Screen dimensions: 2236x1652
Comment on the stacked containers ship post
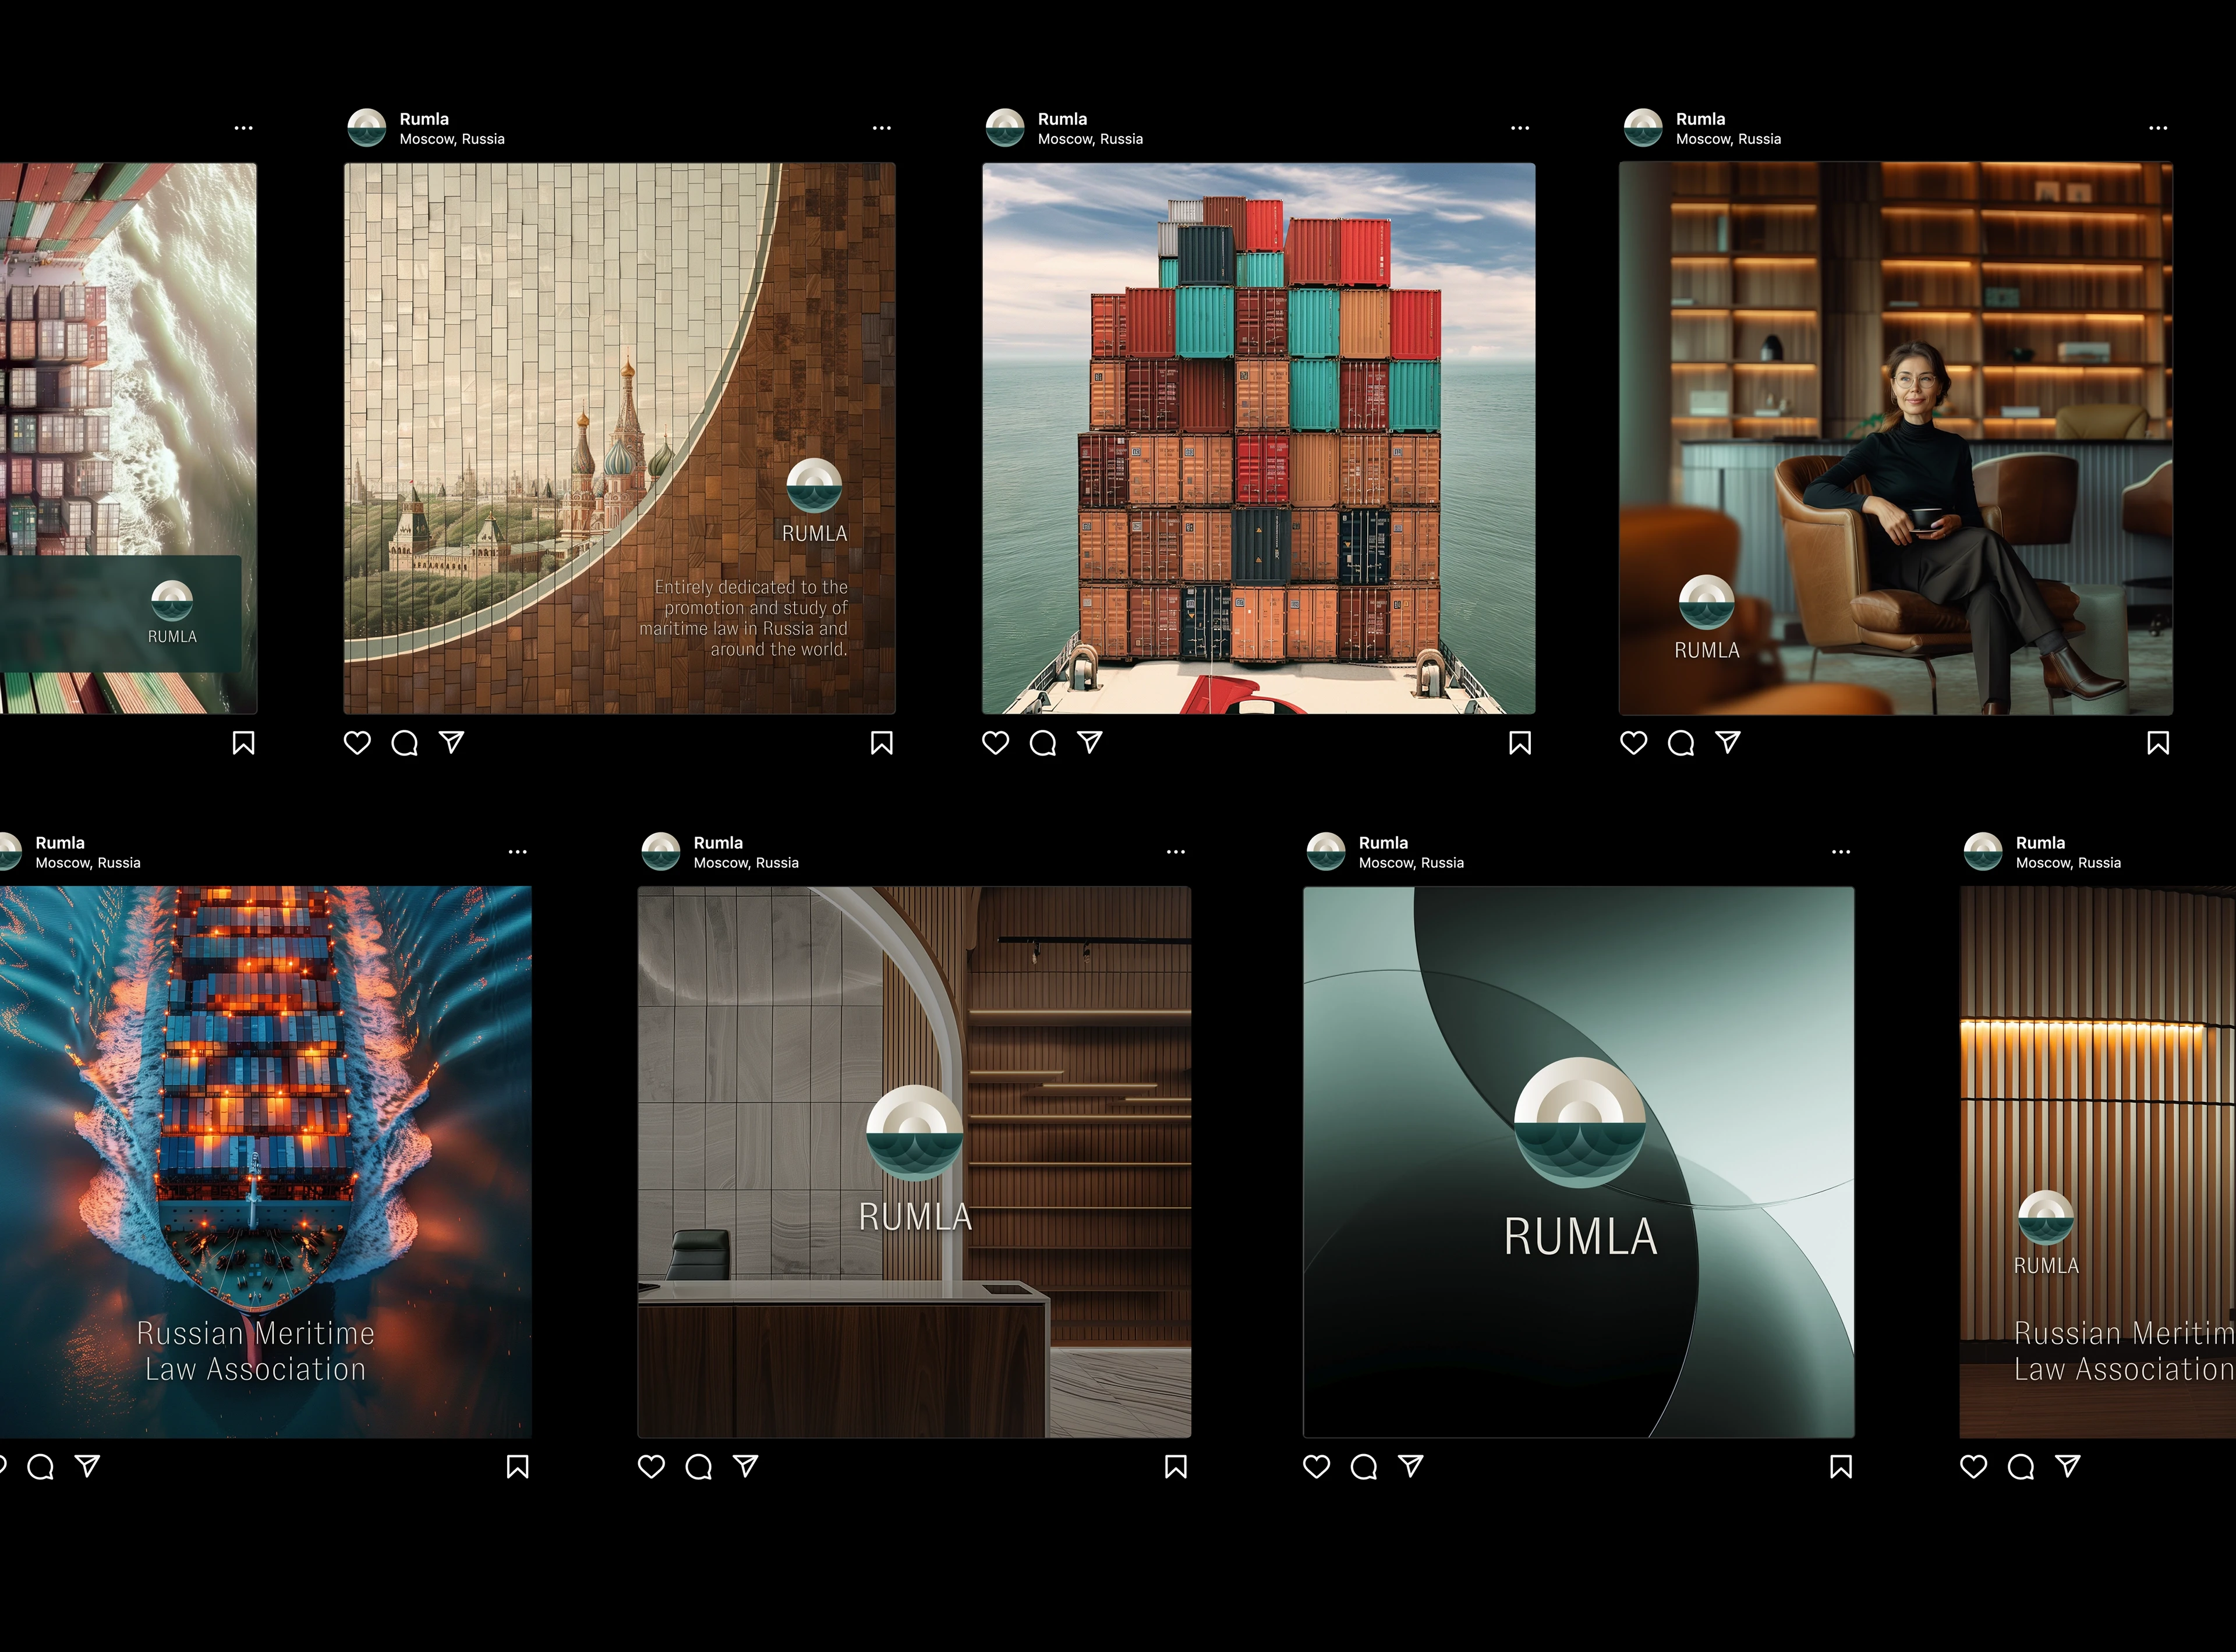[x=1042, y=743]
